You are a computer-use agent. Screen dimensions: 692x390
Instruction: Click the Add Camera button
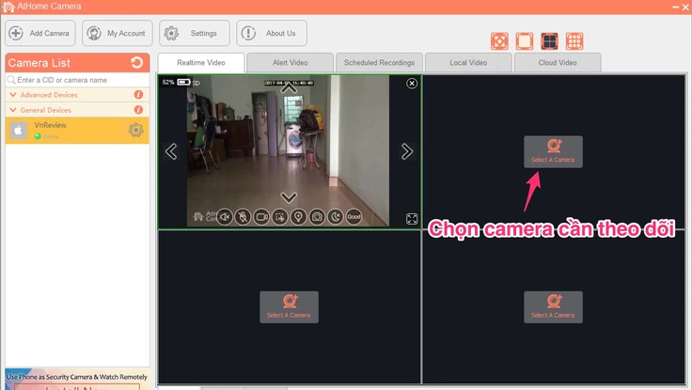tap(40, 33)
